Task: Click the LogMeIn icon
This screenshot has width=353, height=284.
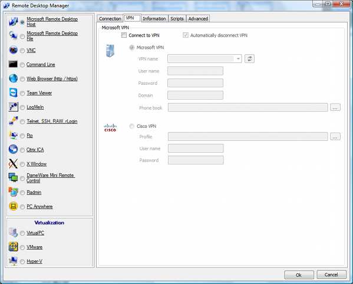Action: click(x=14, y=107)
